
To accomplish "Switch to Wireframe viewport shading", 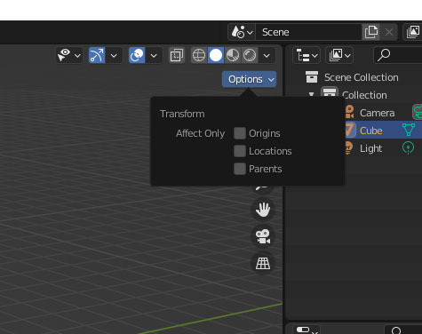I will coord(199,55).
